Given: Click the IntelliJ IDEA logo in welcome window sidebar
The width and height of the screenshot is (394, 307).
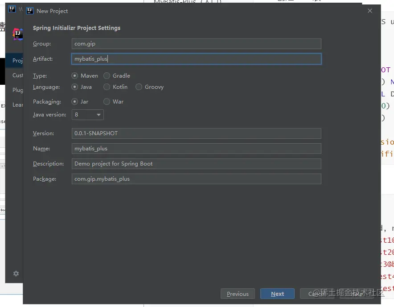Looking at the screenshot, I should pos(17,34).
